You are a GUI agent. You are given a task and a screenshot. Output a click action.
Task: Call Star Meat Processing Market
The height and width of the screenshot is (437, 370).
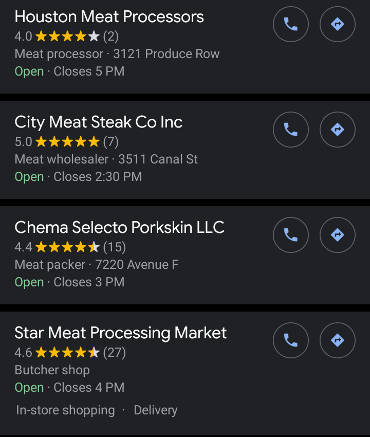291,340
